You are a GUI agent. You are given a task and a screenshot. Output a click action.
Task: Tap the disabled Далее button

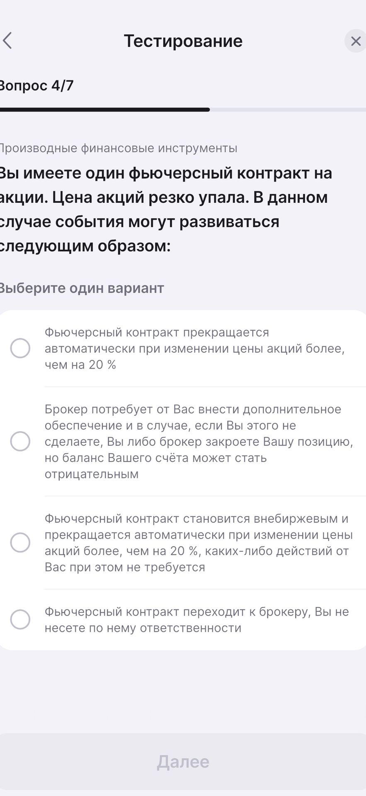(183, 762)
